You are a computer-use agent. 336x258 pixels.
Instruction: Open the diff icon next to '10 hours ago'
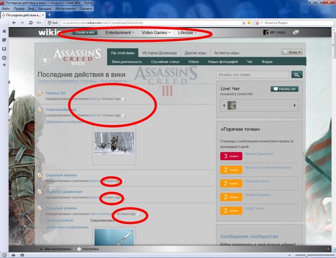(123, 99)
